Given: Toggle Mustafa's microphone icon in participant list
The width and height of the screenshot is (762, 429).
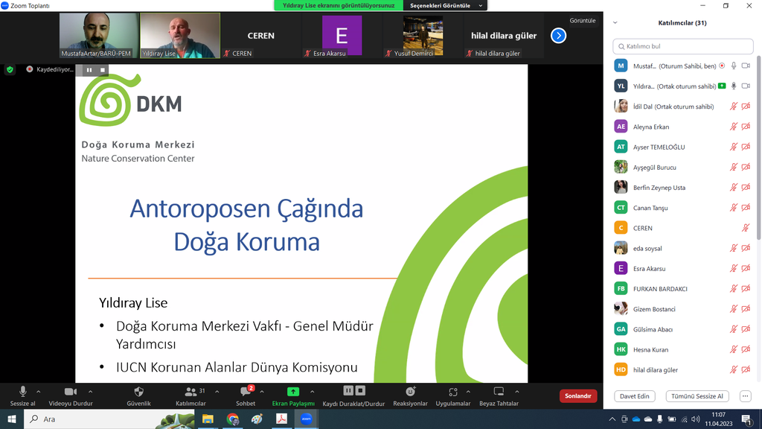Looking at the screenshot, I should (x=734, y=66).
